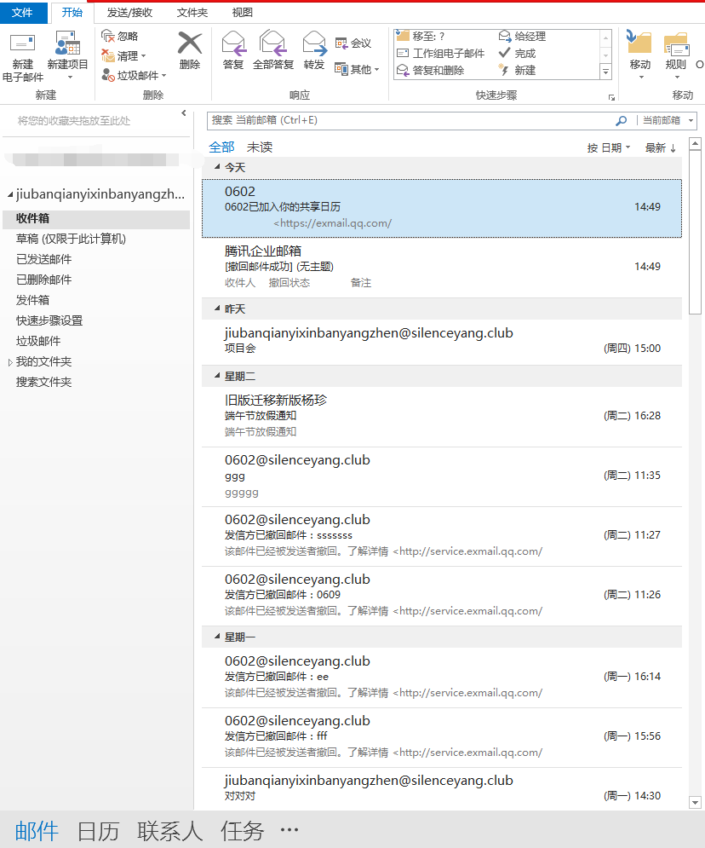Show 未读 messages filter
The width and height of the screenshot is (705, 848).
click(x=260, y=147)
